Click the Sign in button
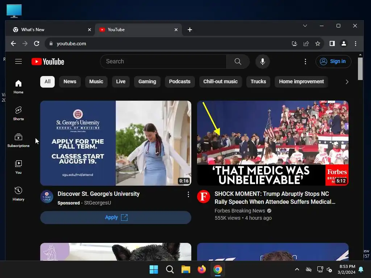371x278 pixels. [333, 62]
